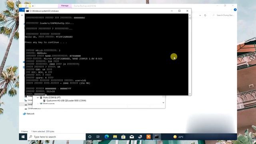
Task: Launch Microsoft Edge from taskbar
Action: 107,137
